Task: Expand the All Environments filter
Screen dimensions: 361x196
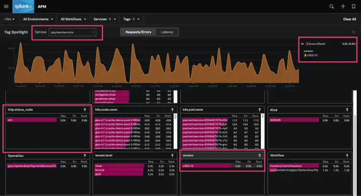Action: click(x=38, y=19)
